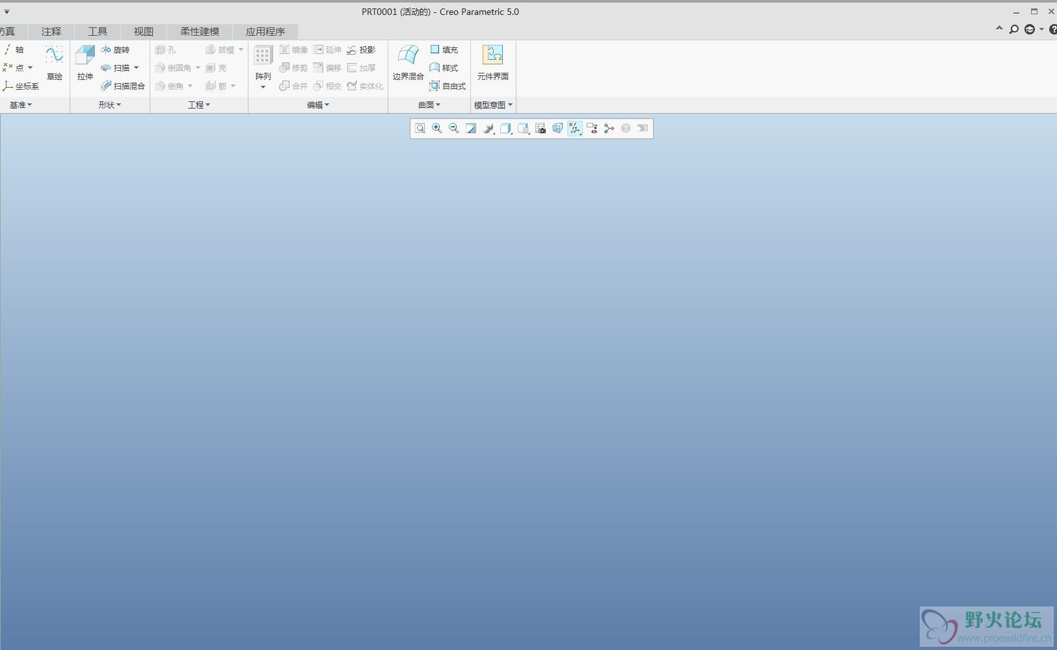Click the 填充 (Fill) surface tool

click(444, 49)
